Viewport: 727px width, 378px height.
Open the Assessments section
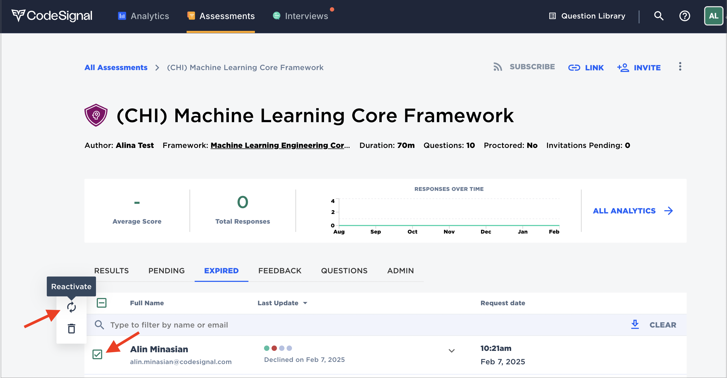(x=221, y=16)
